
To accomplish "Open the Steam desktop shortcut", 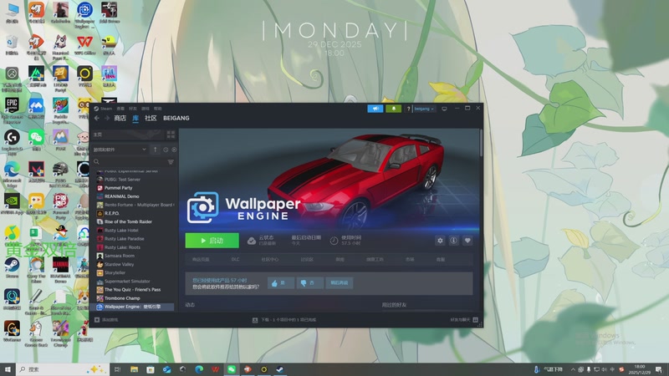I will (12, 267).
